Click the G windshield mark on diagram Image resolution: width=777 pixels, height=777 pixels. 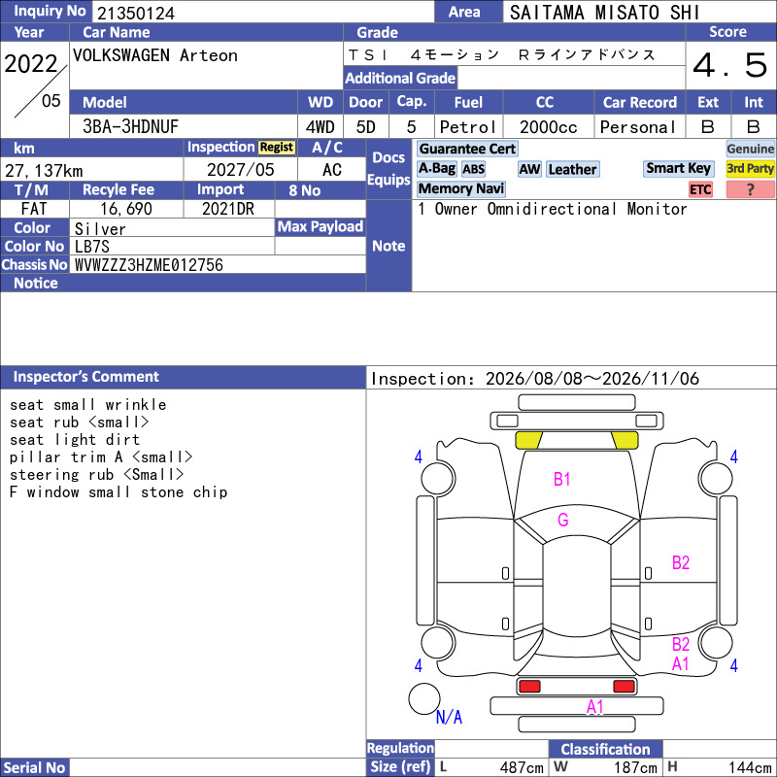(563, 520)
